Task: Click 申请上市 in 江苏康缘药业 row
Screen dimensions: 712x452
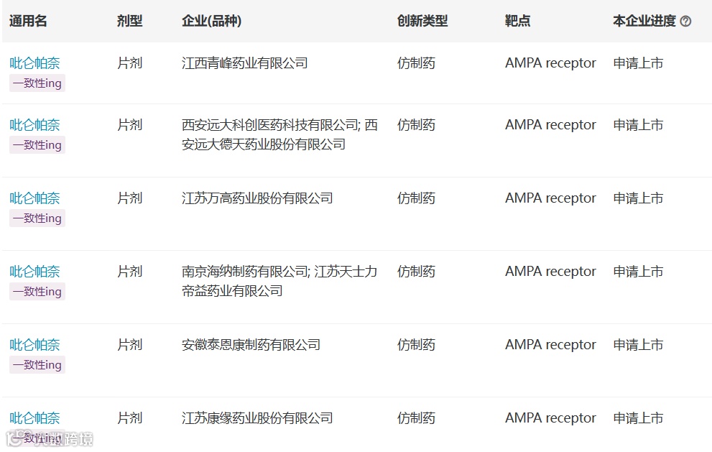Action: tap(638, 418)
